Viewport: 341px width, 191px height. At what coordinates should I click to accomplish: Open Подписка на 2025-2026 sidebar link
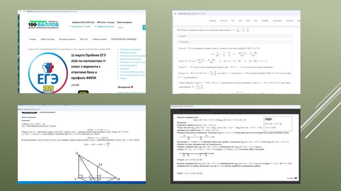click(x=132, y=62)
